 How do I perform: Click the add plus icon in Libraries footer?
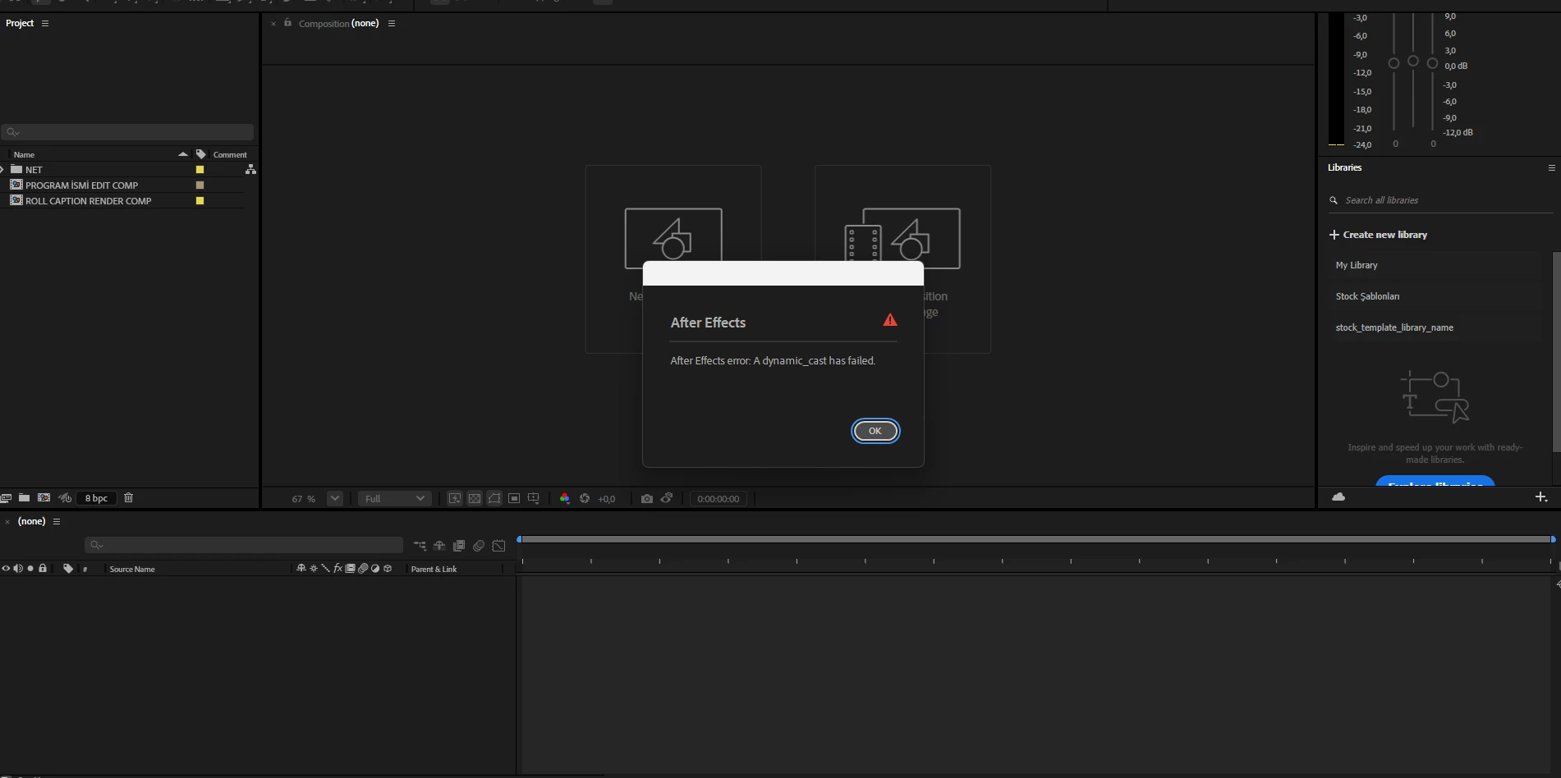point(1541,497)
